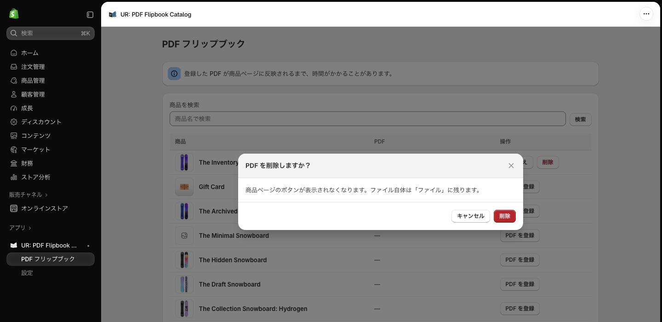The width and height of the screenshot is (662, 322).
Task: Click the Shopify logo icon
Action: coord(14,14)
